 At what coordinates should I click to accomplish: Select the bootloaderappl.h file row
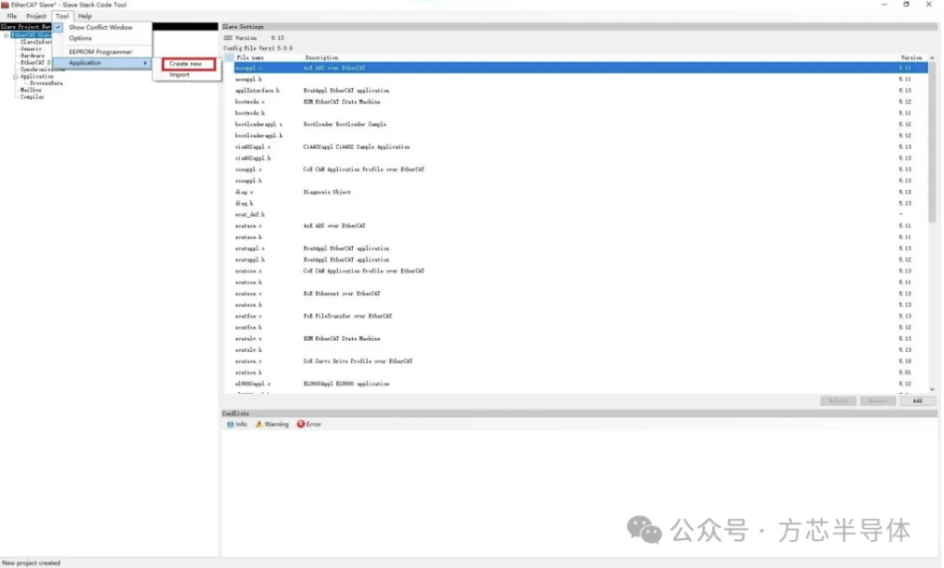pos(581,135)
